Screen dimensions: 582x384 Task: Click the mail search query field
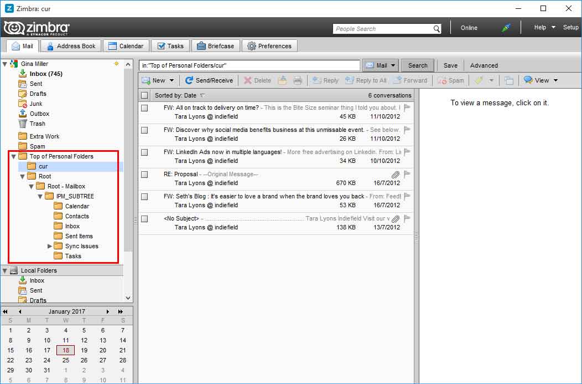(250, 65)
